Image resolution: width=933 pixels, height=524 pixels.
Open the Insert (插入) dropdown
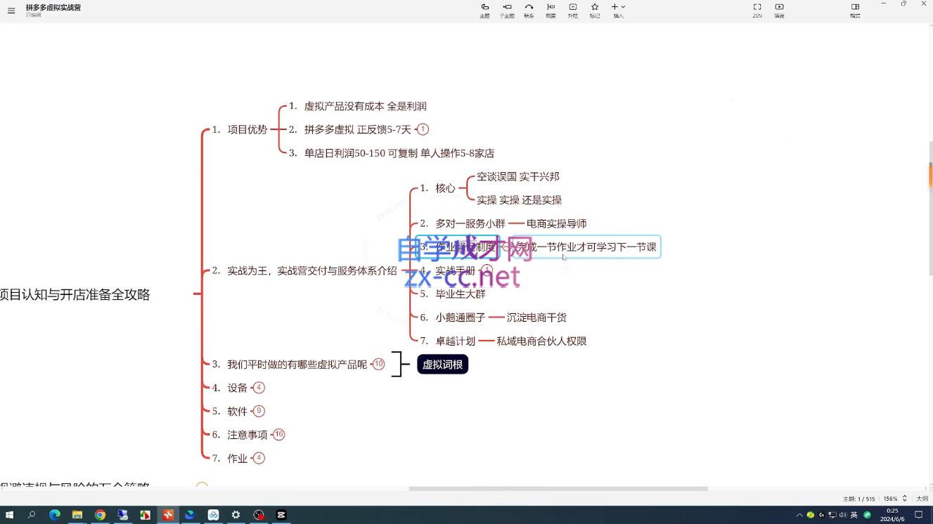pyautogui.click(x=618, y=10)
